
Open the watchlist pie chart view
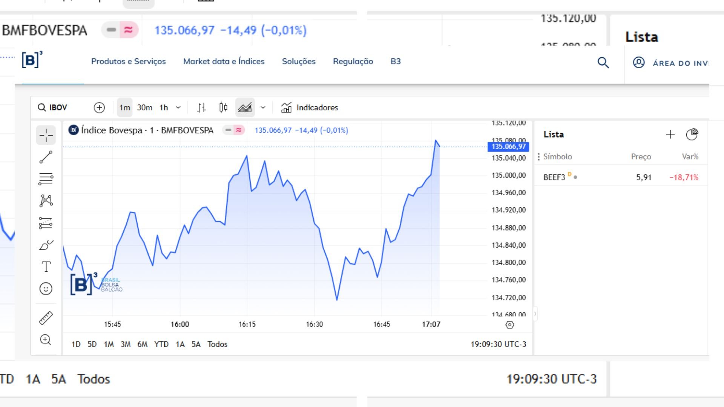point(692,135)
